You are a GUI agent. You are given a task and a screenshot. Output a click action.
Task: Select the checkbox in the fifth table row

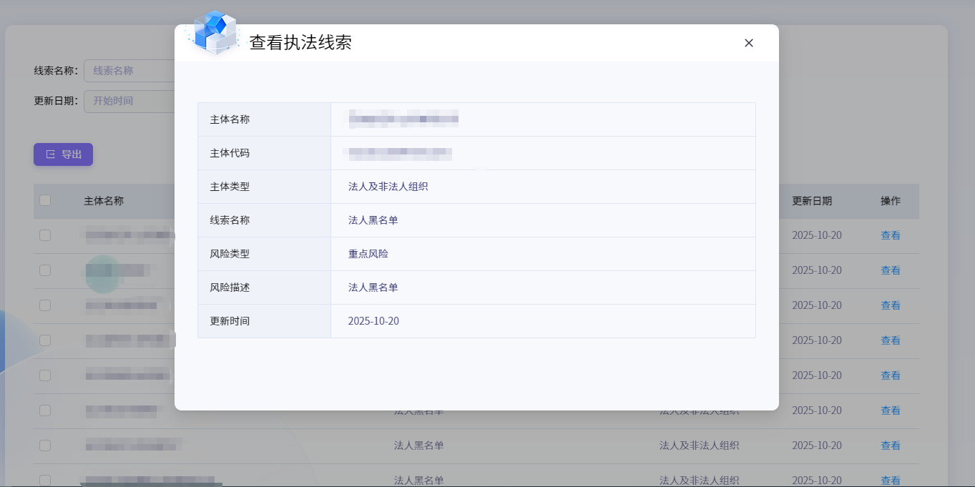45,375
